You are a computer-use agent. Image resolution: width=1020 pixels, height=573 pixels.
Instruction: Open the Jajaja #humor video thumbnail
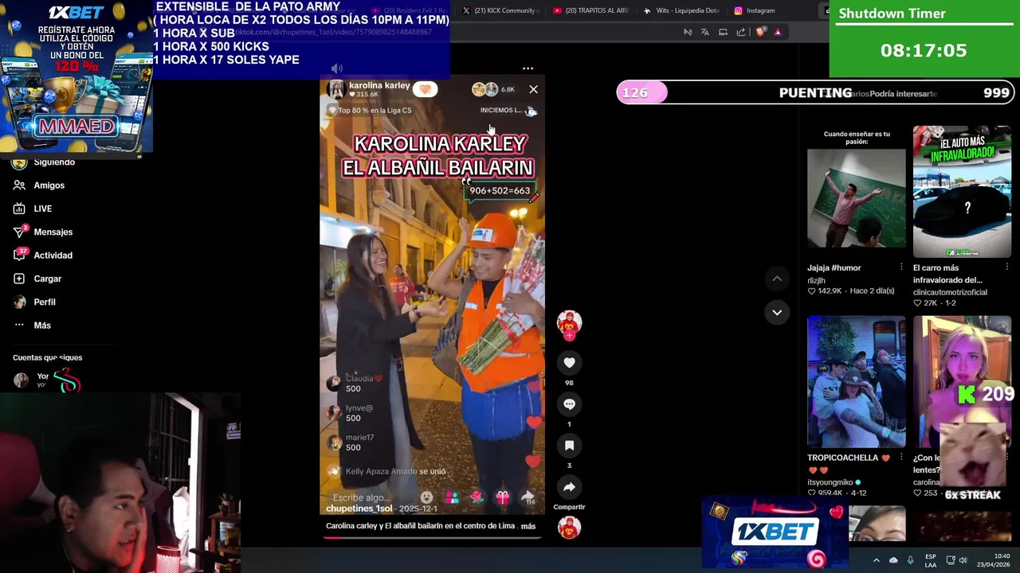click(x=856, y=191)
